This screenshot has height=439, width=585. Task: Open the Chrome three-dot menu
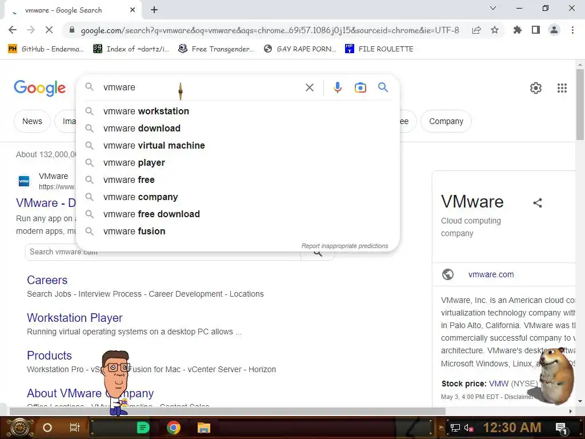click(x=572, y=30)
